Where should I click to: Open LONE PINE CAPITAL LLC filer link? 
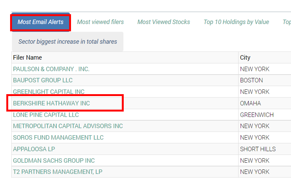point(46,115)
